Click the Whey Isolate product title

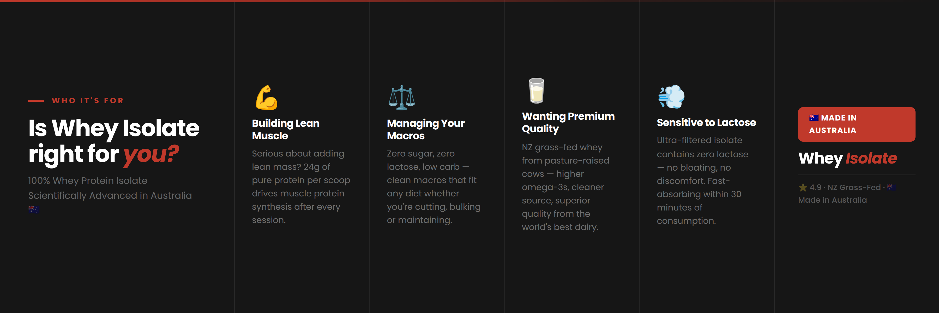(847, 158)
